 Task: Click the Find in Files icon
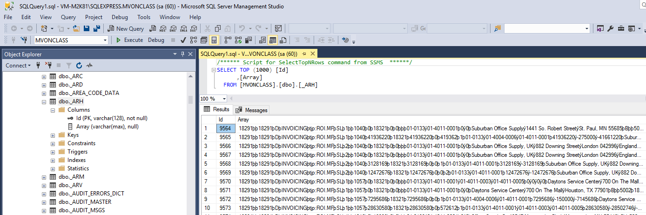point(497,28)
